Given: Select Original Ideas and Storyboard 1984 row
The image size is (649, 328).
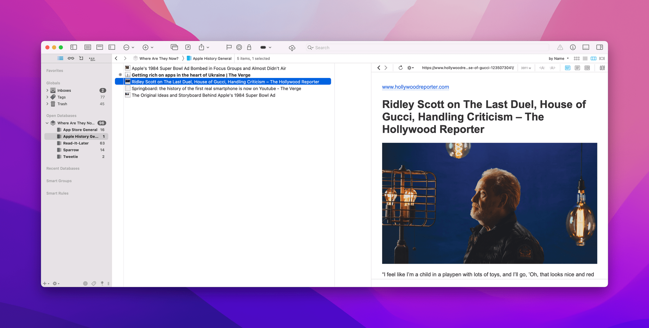Looking at the screenshot, I should [x=223, y=95].
